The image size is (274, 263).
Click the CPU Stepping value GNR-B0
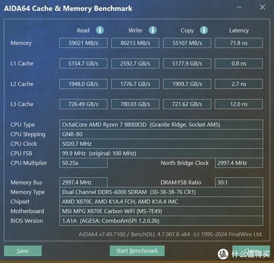point(161,134)
